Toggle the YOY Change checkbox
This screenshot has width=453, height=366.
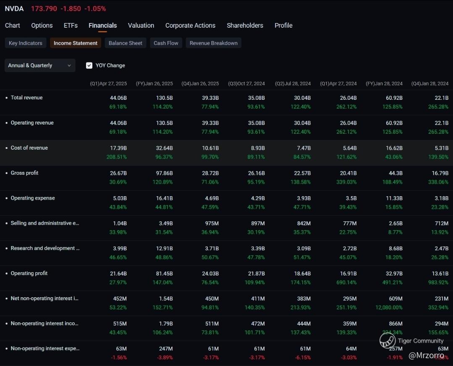(x=89, y=65)
